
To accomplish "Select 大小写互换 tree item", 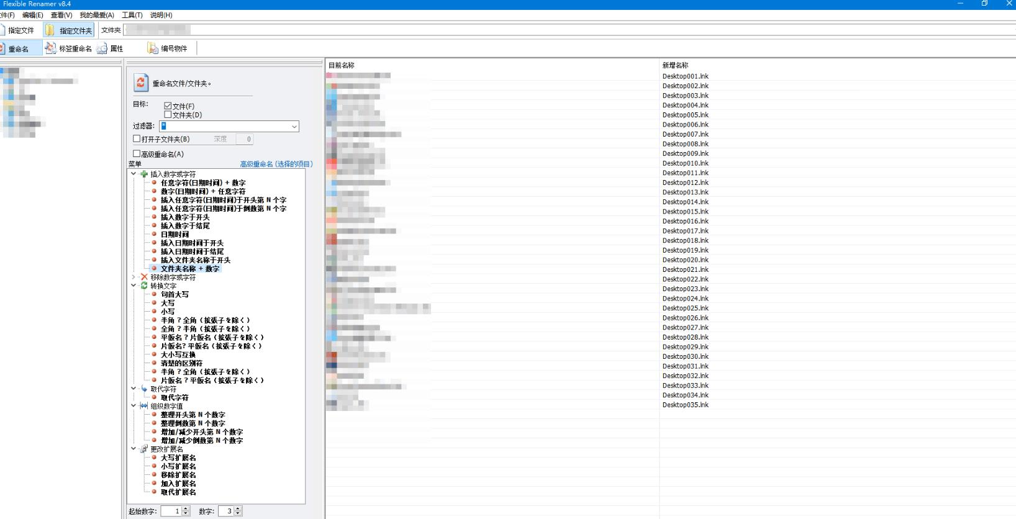I will click(x=178, y=355).
